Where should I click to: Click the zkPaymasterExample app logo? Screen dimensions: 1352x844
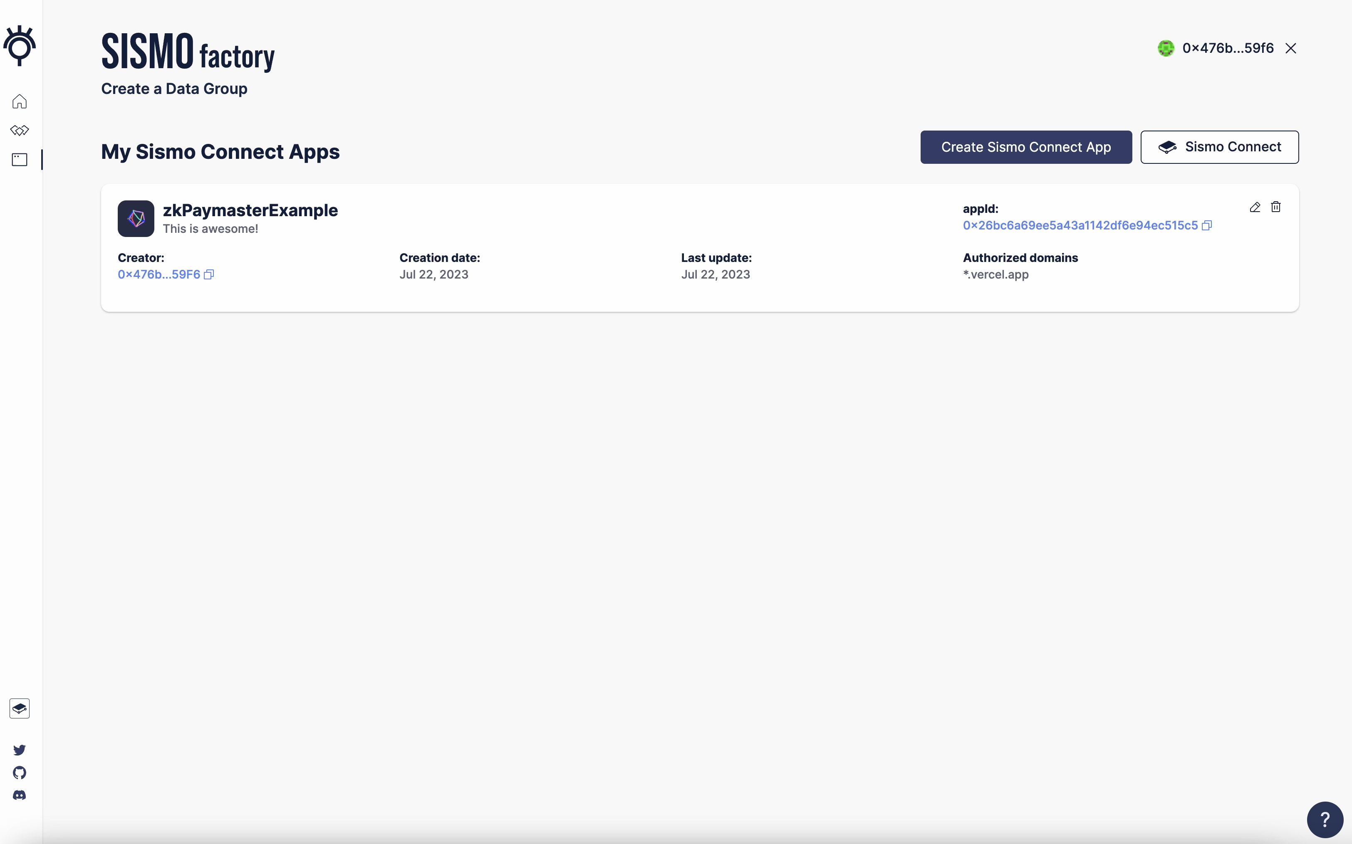coord(136,219)
